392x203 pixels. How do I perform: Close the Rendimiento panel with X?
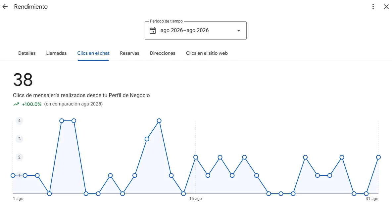pyautogui.click(x=386, y=7)
